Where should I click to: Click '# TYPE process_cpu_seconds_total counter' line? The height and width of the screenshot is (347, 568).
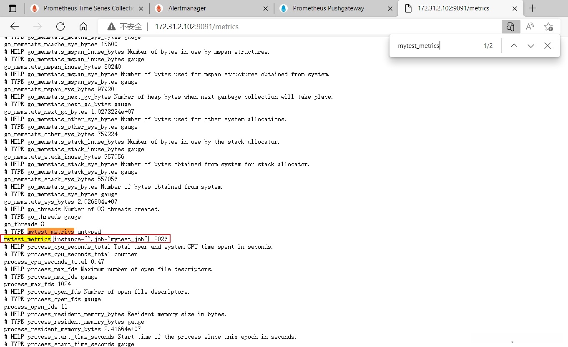(71, 254)
